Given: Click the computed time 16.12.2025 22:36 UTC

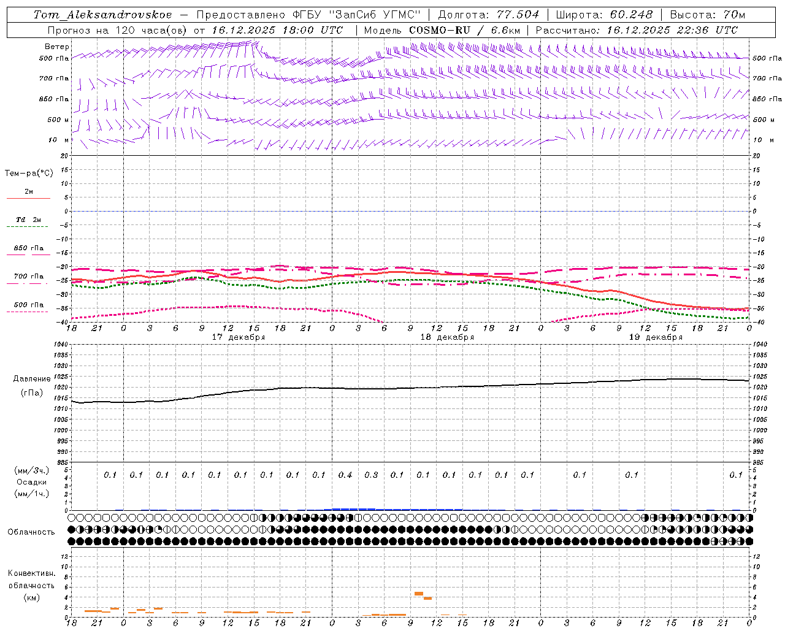Looking at the screenshot, I should pyautogui.click(x=672, y=30).
